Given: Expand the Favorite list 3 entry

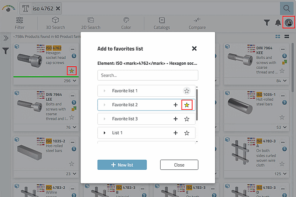Looking at the screenshot, I should (x=105, y=119).
